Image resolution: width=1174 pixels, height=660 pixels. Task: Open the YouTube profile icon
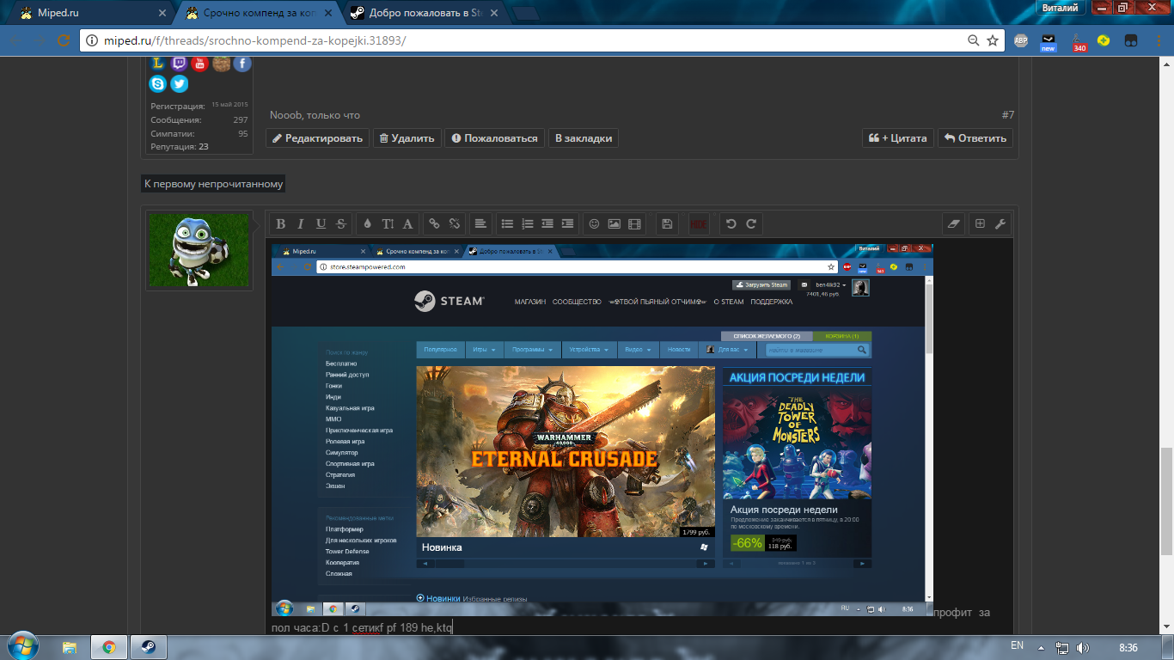(199, 63)
